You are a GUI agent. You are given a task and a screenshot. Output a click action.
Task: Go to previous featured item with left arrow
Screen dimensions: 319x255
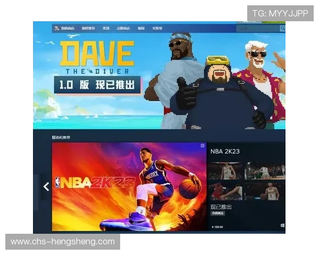click(x=46, y=186)
